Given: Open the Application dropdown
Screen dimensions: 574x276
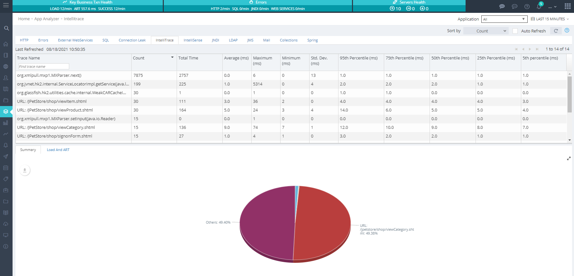Looking at the screenshot, I should coord(504,19).
